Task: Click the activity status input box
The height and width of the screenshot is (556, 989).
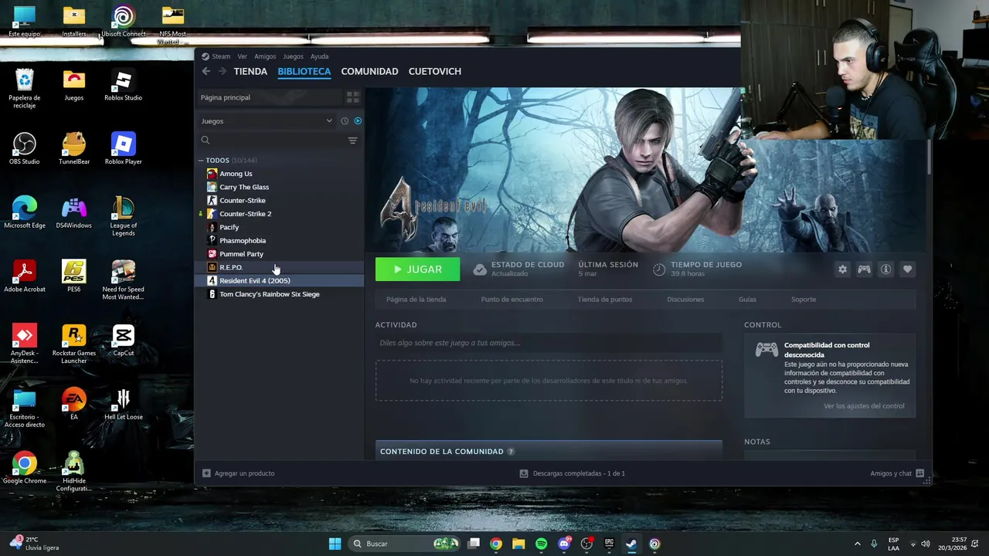Action: point(549,343)
